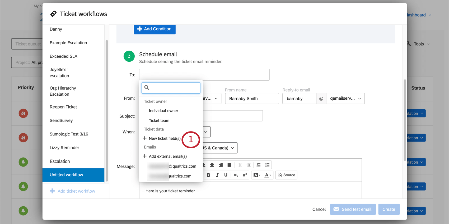Apply superscript formatting
The width and height of the screenshot is (449, 224).
coord(245,175)
